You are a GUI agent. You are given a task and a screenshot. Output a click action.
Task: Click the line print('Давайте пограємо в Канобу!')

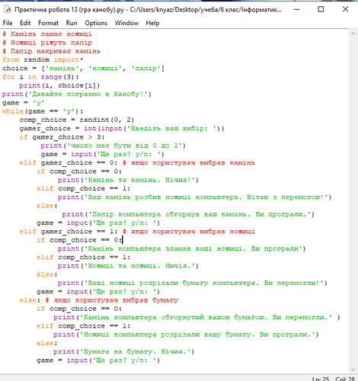coord(77,94)
